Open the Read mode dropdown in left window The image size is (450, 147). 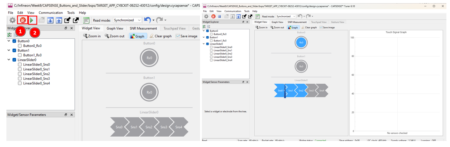click(x=127, y=20)
